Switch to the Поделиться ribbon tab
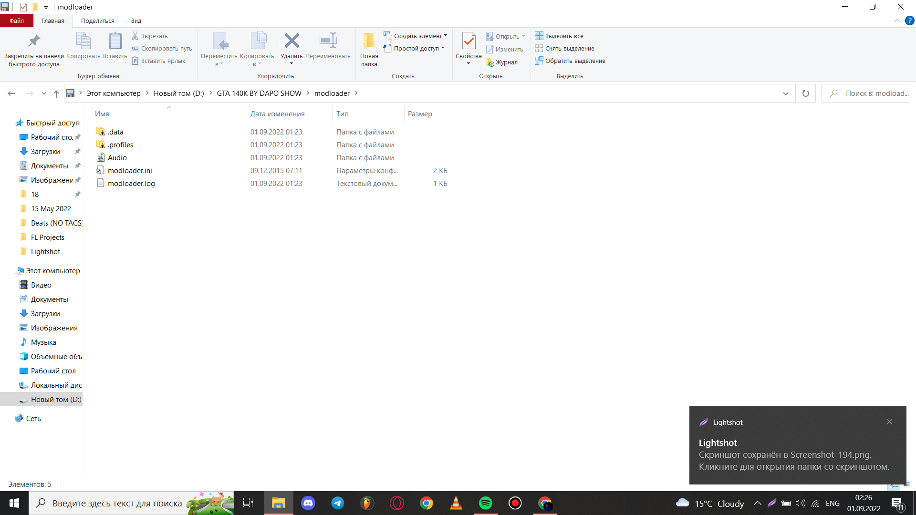The height and width of the screenshot is (515, 916). (98, 21)
